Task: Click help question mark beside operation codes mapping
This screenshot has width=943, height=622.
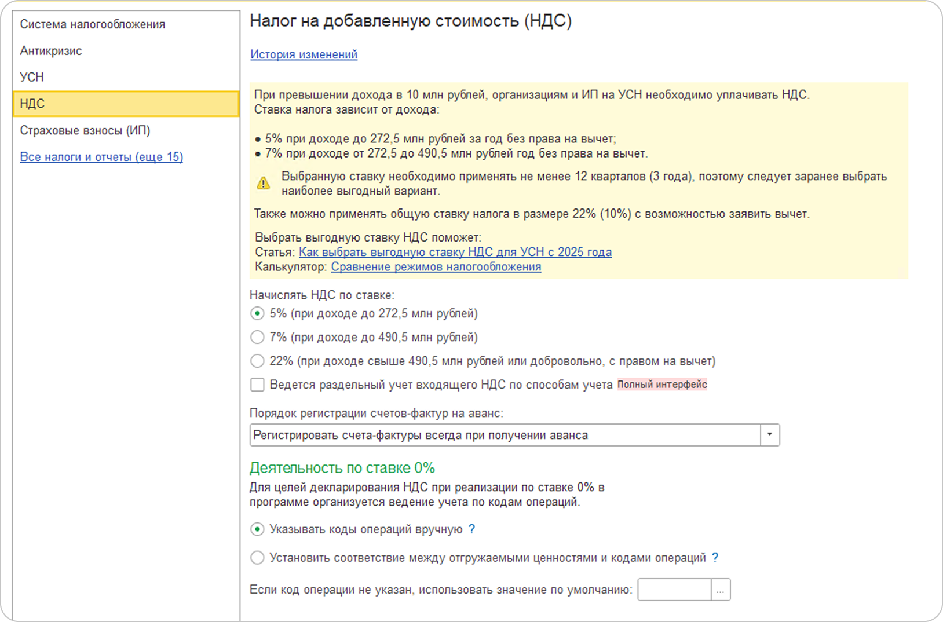Action: click(x=715, y=558)
